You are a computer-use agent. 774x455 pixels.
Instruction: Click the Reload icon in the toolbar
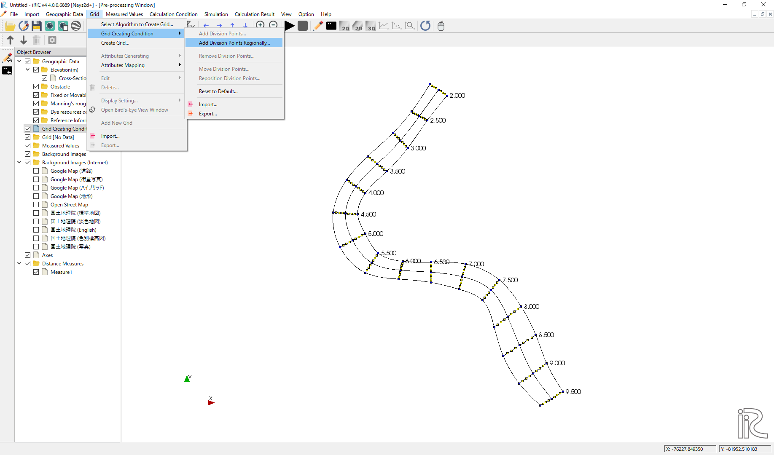coord(24,26)
